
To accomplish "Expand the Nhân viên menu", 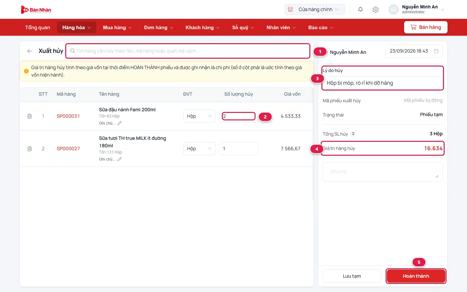I will click(x=281, y=28).
